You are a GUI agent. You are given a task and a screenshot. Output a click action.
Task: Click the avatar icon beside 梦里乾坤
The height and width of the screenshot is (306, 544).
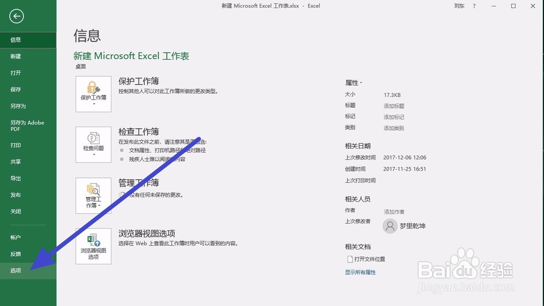390,226
